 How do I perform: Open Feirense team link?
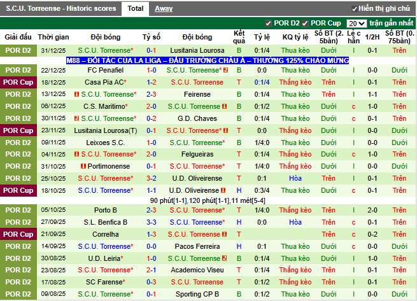click(x=197, y=94)
